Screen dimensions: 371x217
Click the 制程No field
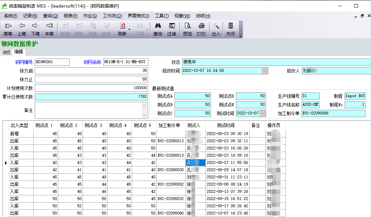(x=355, y=105)
